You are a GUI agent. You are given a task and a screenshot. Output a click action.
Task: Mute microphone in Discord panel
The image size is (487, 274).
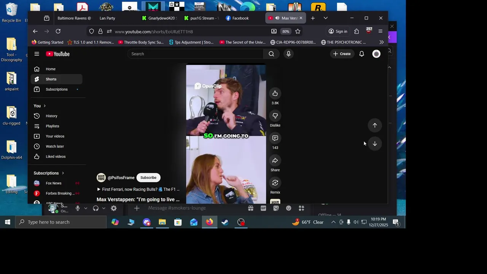pyautogui.click(x=78, y=208)
